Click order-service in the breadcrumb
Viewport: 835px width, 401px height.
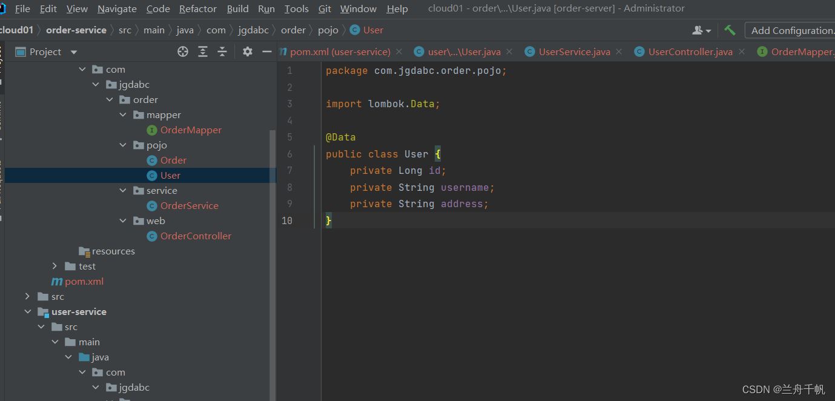(x=76, y=30)
